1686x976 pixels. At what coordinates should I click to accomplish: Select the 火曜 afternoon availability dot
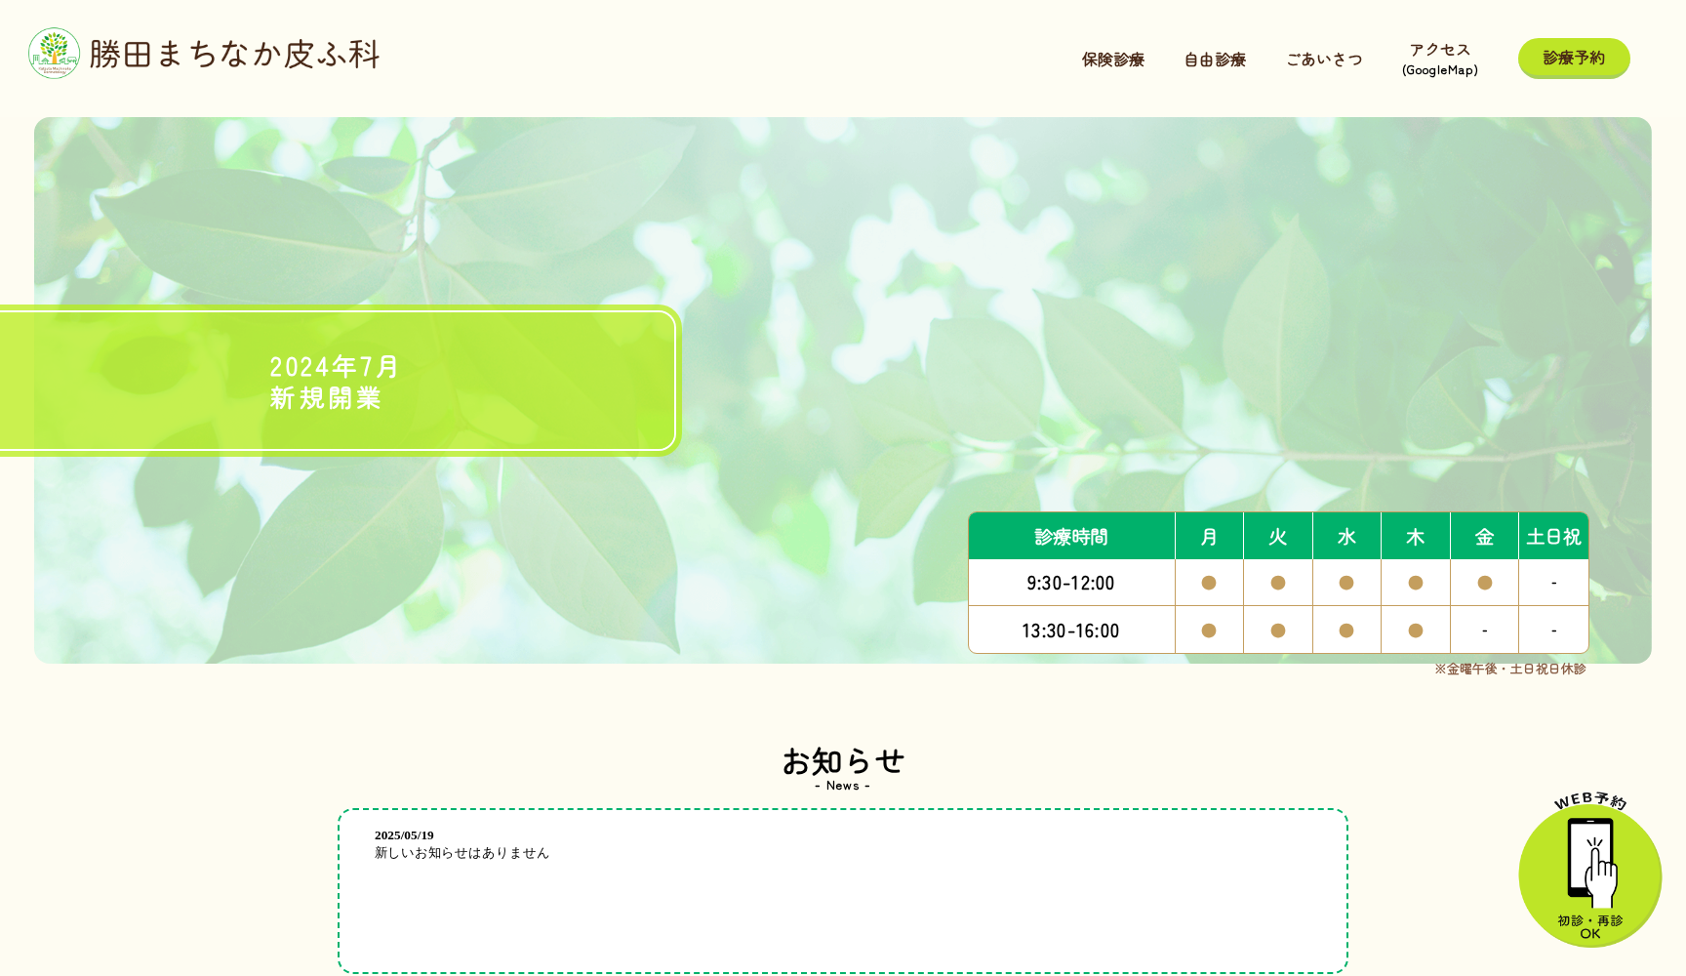click(1278, 630)
